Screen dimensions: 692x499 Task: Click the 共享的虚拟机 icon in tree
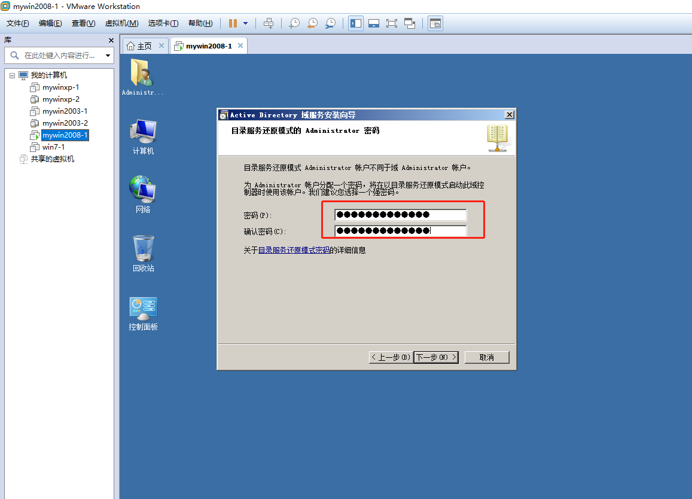coord(23,159)
